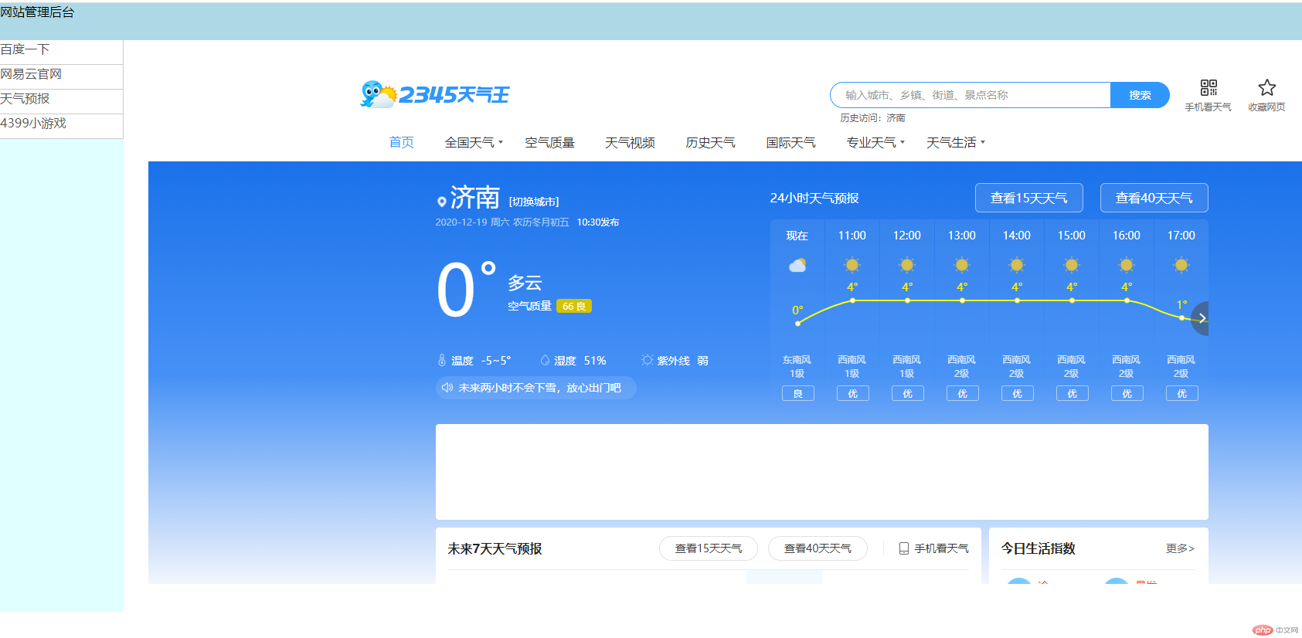Click the 未来7天天气预报 heading
The image size is (1302, 638).
click(495, 548)
